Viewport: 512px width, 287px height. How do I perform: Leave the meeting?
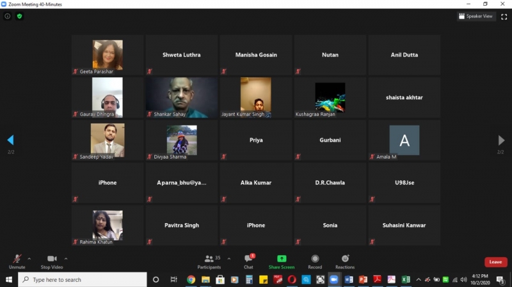coord(495,262)
